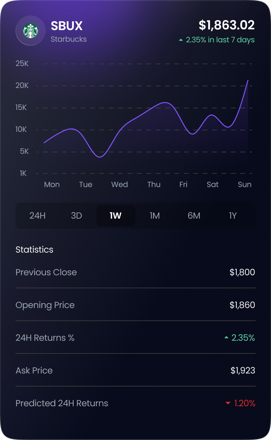
Task: Click the Ask Price value $1,923
Action: tap(243, 371)
